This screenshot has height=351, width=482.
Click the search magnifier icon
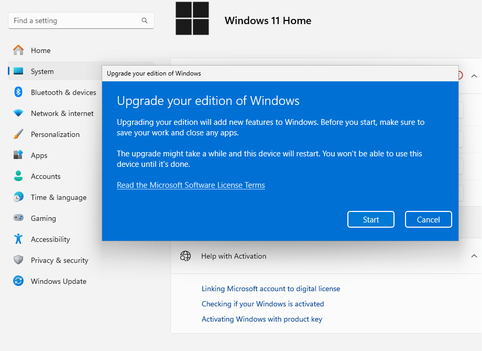point(145,20)
